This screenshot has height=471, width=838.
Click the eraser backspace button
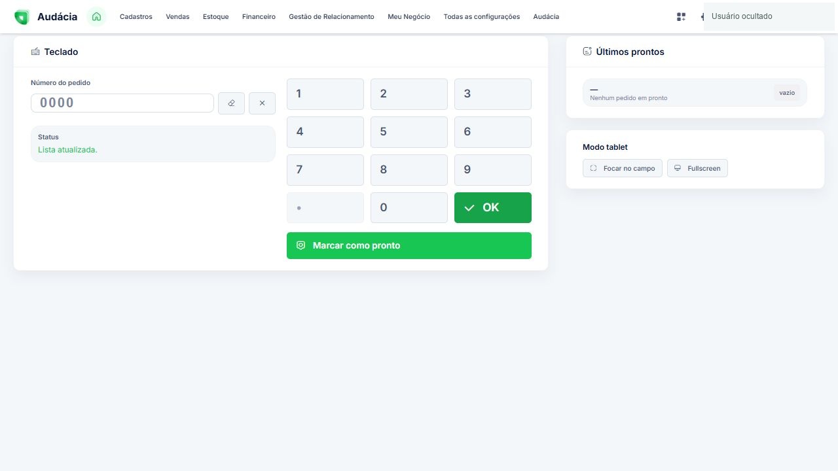[231, 103]
